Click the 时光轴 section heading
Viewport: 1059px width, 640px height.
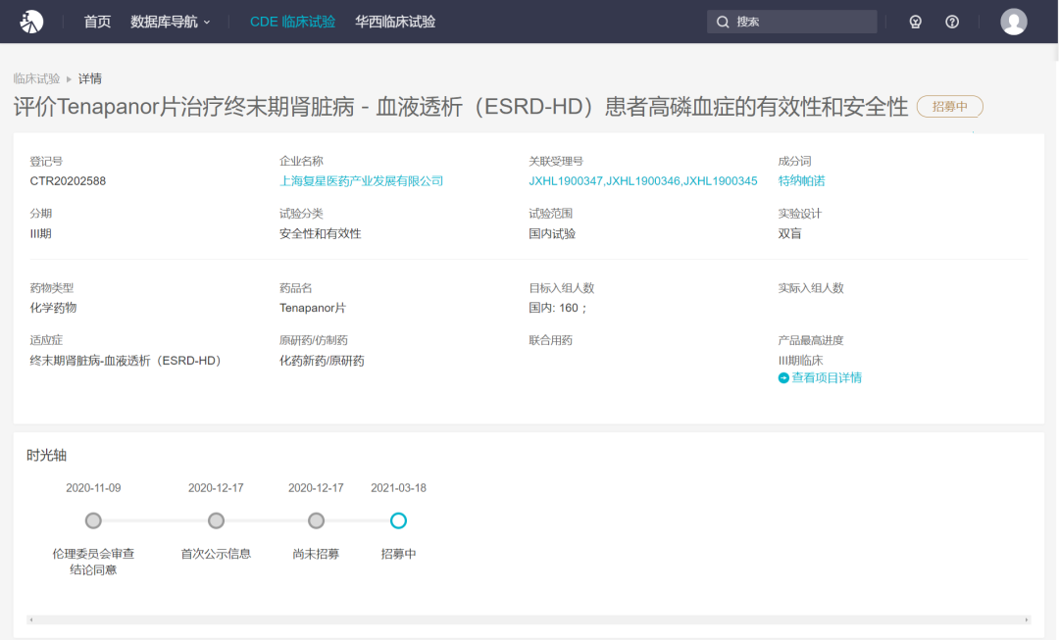[x=47, y=455]
